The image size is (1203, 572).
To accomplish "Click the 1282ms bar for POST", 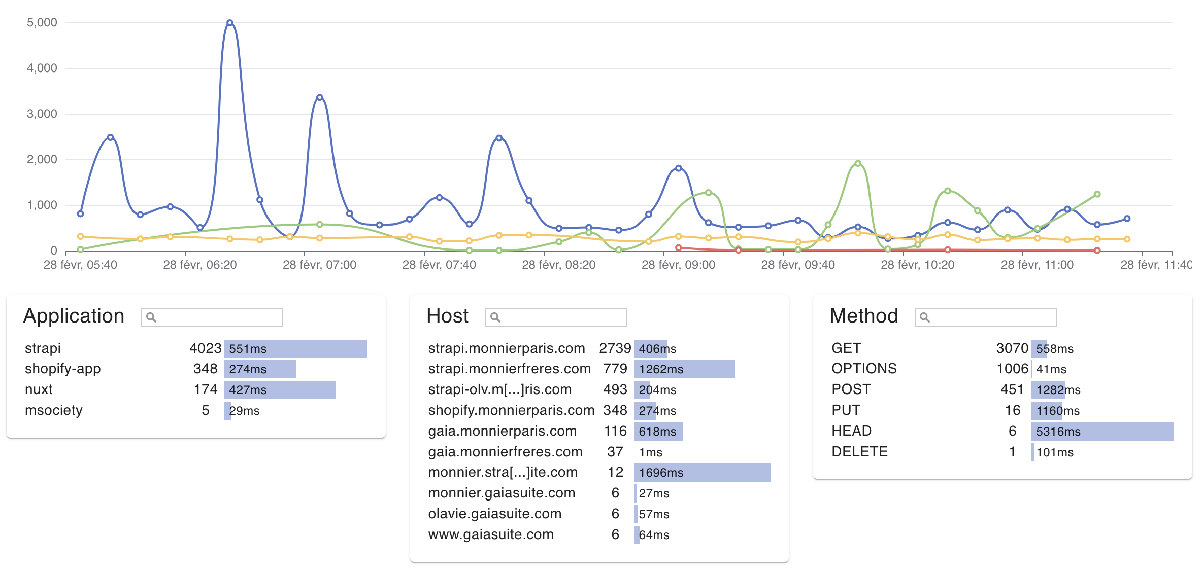I will (1048, 390).
